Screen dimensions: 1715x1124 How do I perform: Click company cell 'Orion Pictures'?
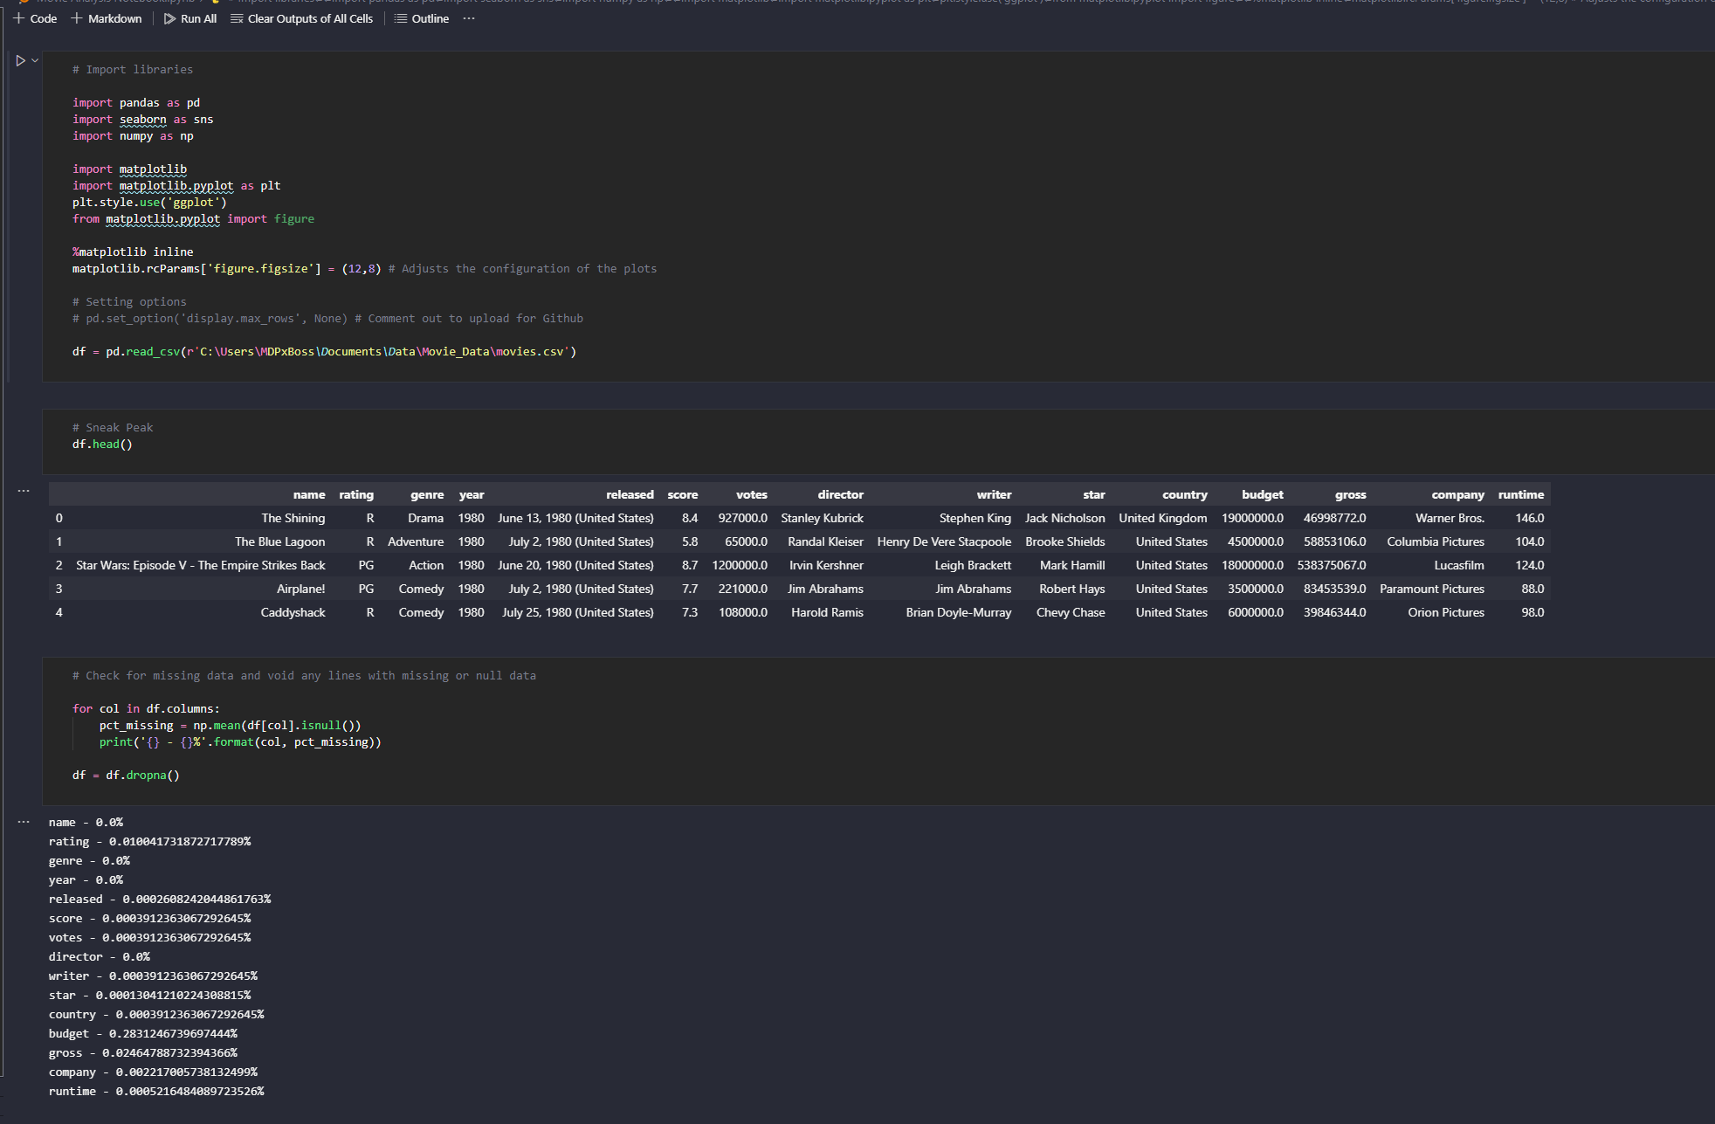click(x=1446, y=612)
